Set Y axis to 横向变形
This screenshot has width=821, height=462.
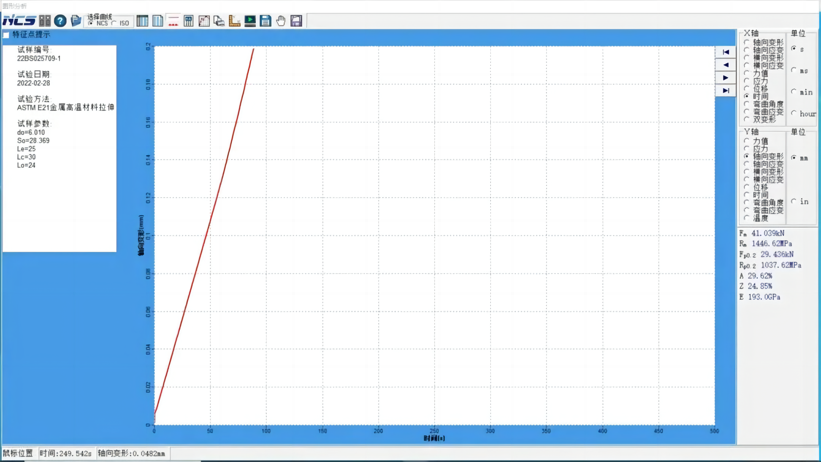(x=747, y=171)
